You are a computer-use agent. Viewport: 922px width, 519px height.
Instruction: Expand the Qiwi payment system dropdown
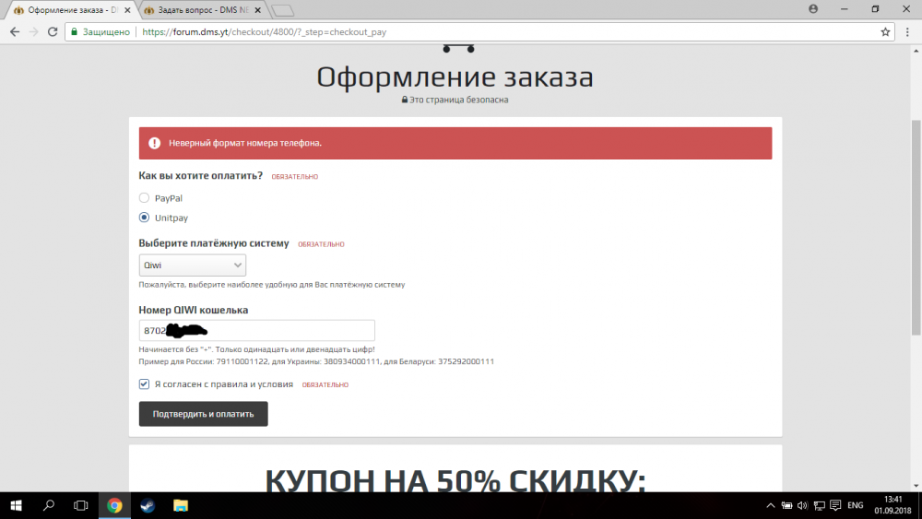click(x=192, y=265)
